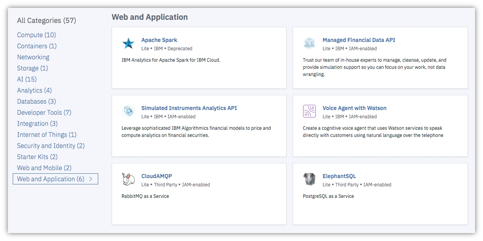
Task: Select the Web and Mobile (2) category
Action: (x=44, y=168)
